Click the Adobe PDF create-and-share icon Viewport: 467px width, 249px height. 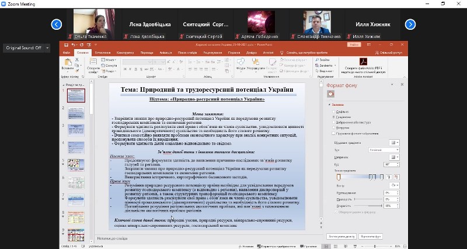(361, 61)
